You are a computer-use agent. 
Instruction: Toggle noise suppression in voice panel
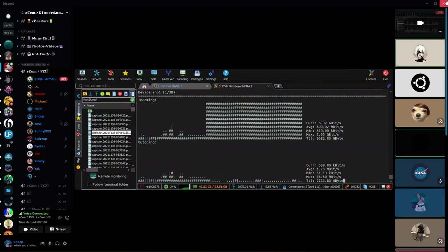click(59, 217)
